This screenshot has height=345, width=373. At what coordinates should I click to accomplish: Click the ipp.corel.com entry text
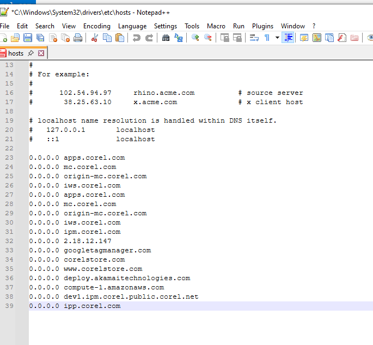[92, 306]
